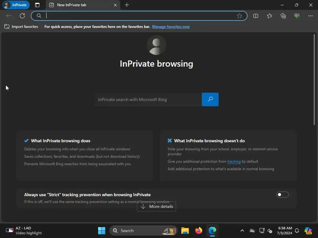Click the "InPrivate browsing" title text
318x238 pixels.
click(157, 64)
